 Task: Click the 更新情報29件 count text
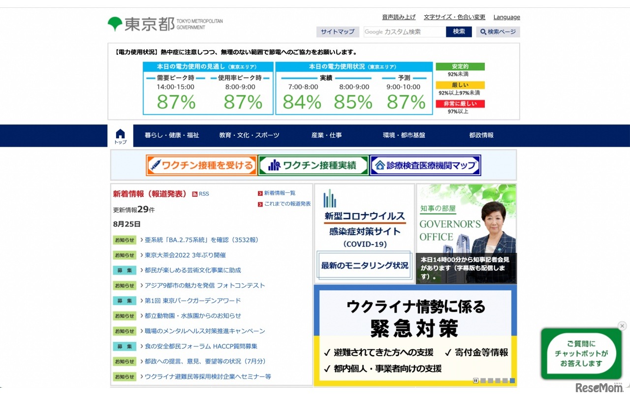[134, 210]
